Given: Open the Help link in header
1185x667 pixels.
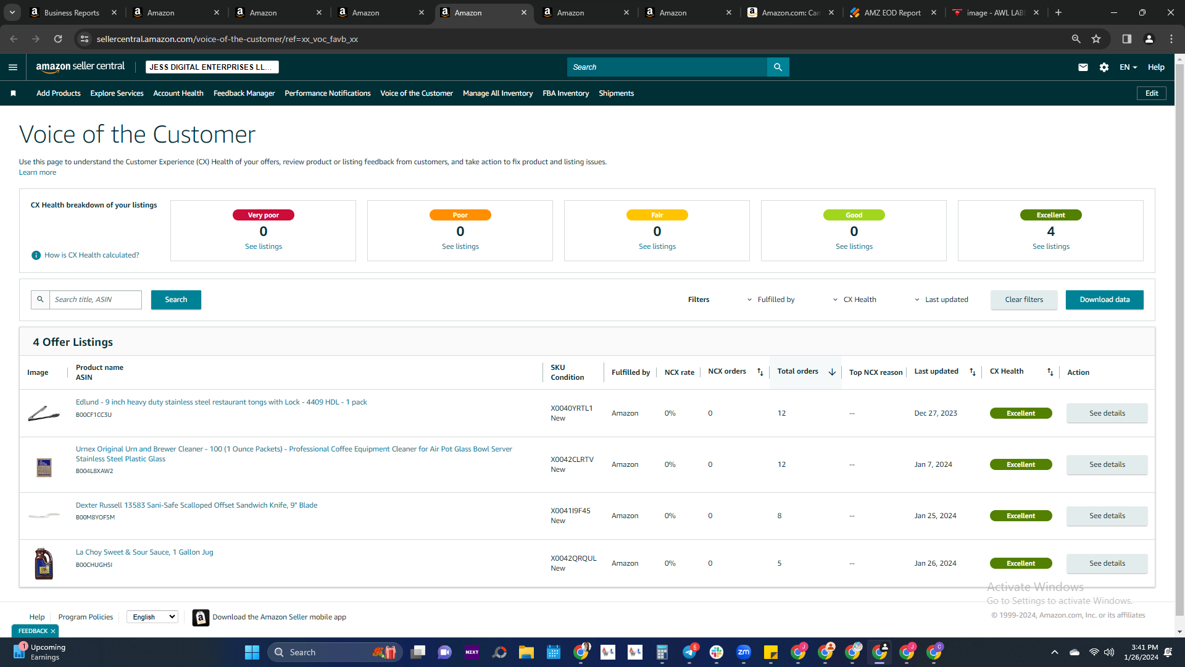Looking at the screenshot, I should (x=1156, y=67).
